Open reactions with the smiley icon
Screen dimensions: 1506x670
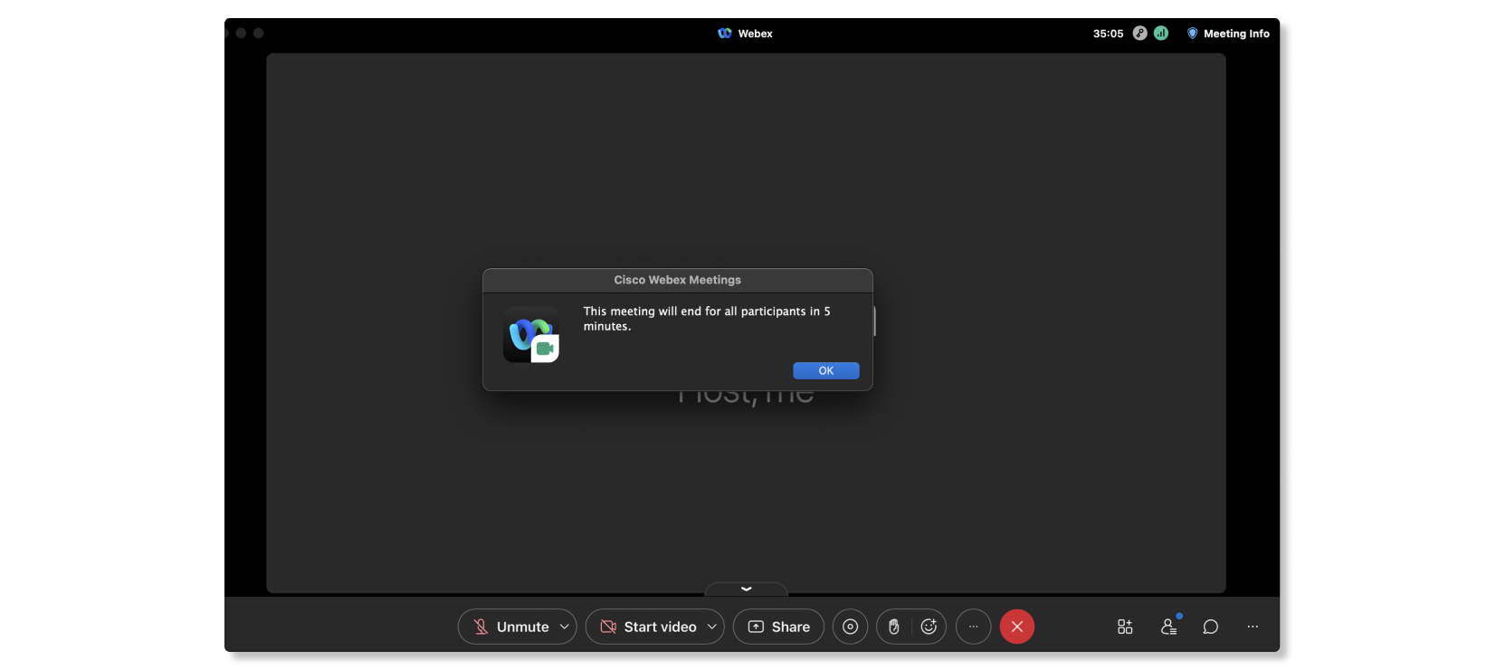[x=929, y=627]
